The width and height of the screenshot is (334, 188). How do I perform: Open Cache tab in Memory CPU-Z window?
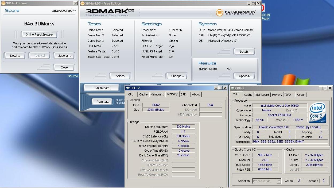point(143,94)
